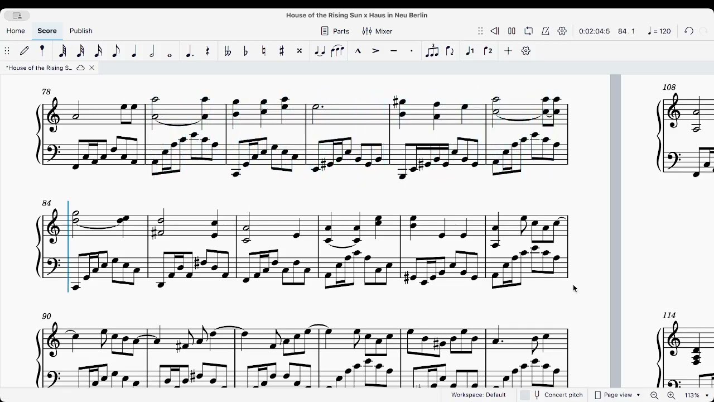Close the House of the Rising Sun tab
714x402 pixels.
click(92, 68)
